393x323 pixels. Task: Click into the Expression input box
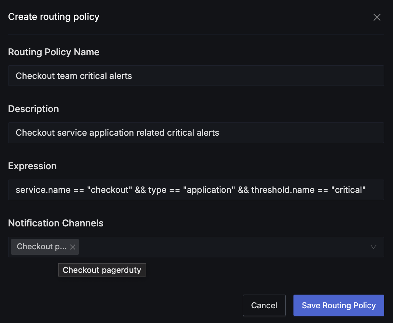tap(196, 190)
